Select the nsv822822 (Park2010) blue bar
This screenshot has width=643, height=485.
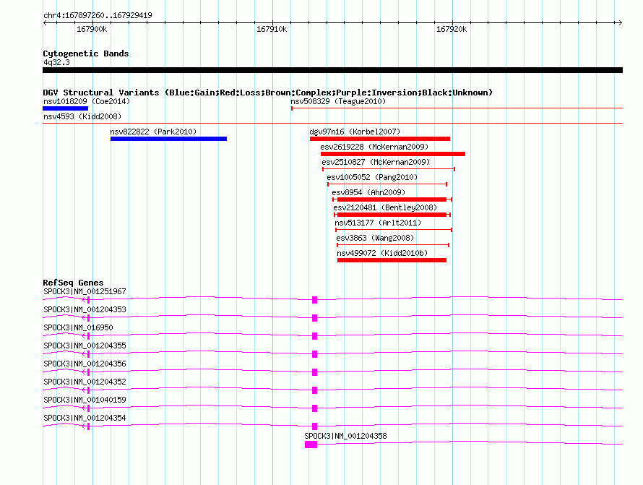pos(168,139)
